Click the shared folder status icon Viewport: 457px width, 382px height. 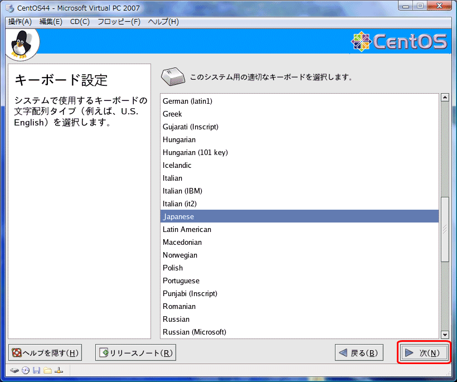pyautogui.click(x=47, y=370)
